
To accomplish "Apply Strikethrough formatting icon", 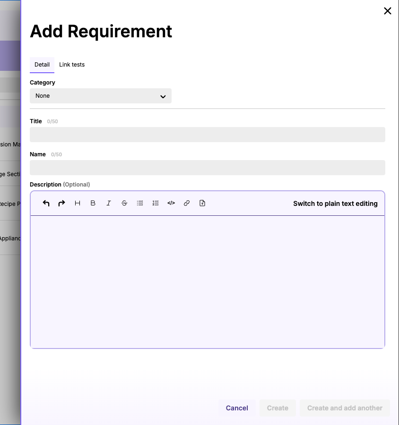I will pos(124,203).
